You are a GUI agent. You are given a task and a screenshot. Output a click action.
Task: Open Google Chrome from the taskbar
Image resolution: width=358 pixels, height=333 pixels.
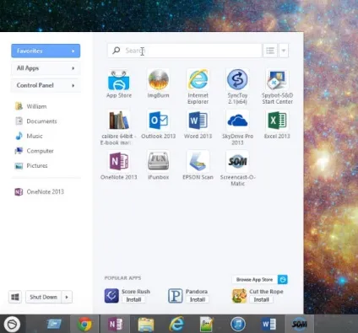tap(84, 325)
